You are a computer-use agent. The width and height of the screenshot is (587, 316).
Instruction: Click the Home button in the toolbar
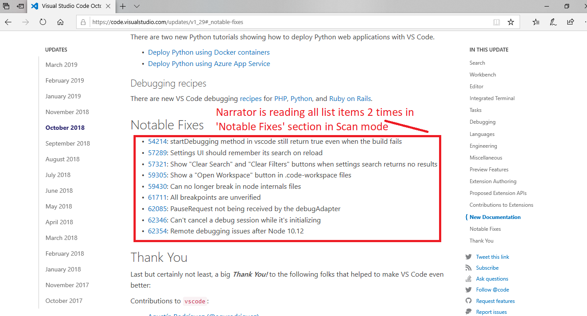tap(60, 22)
